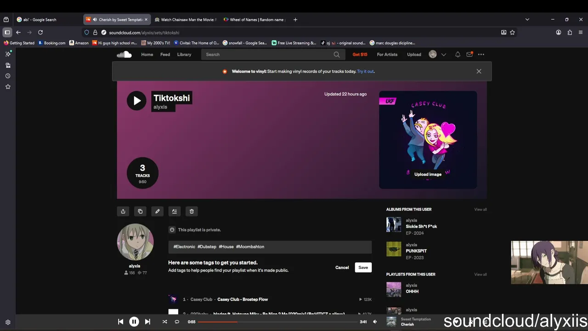The width and height of the screenshot is (588, 331).
Task: Open the Sickle Sh*t F*ck EP
Action: click(421, 227)
